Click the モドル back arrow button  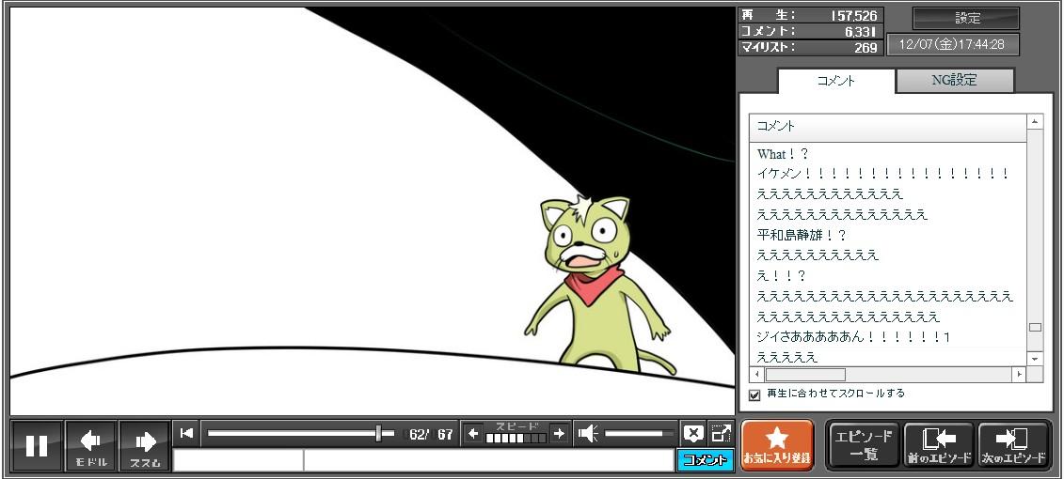click(x=91, y=445)
